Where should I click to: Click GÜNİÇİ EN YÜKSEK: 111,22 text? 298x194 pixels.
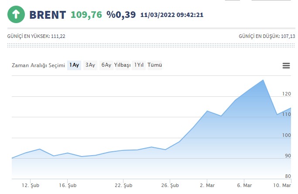[x=36, y=36]
